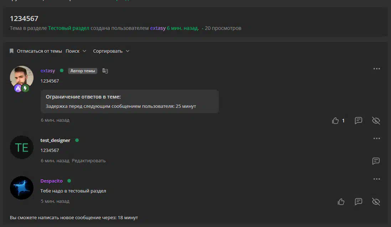Open Despacito's profile via username

(x=52, y=181)
